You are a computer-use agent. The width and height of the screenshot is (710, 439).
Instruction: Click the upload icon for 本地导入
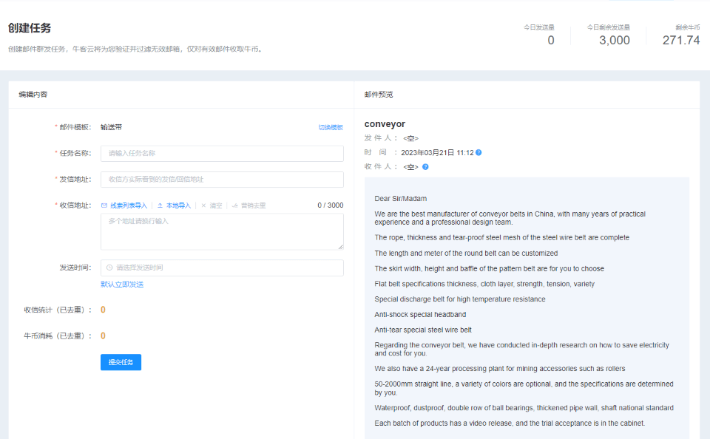pyautogui.click(x=160, y=205)
